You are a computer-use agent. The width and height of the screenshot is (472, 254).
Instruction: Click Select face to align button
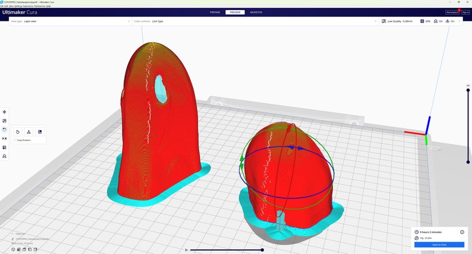pos(40,132)
